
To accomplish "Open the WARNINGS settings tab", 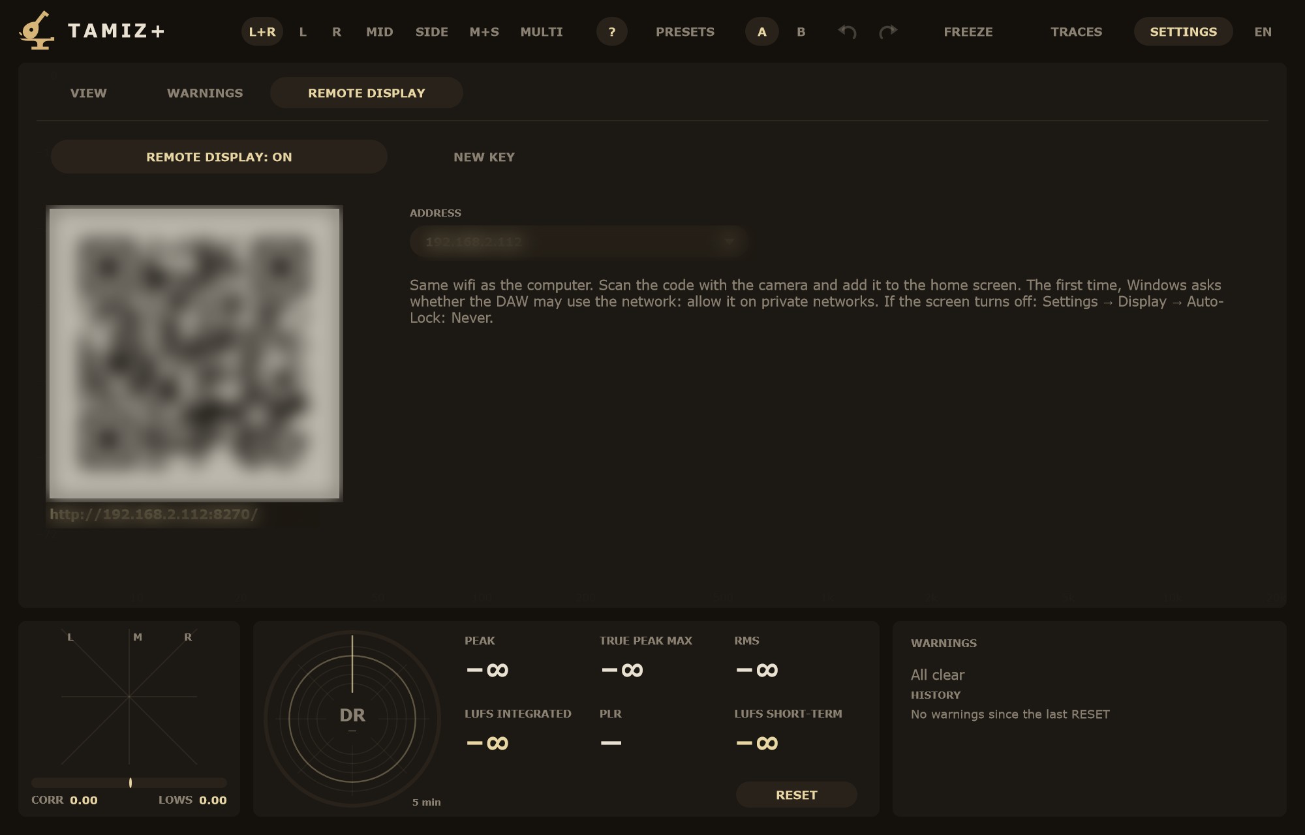I will (x=205, y=93).
